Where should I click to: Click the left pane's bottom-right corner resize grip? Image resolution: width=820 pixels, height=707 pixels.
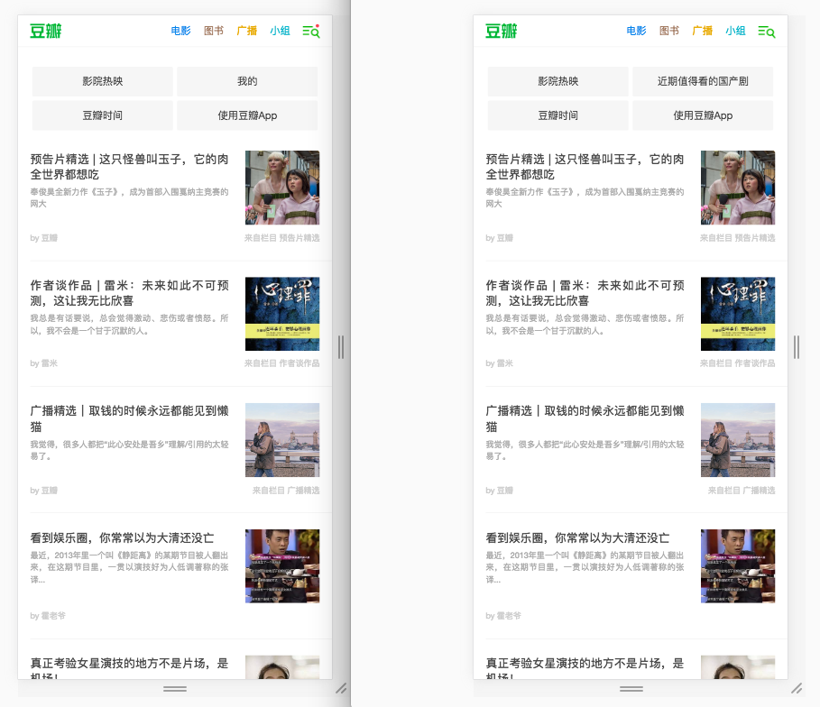point(341,688)
